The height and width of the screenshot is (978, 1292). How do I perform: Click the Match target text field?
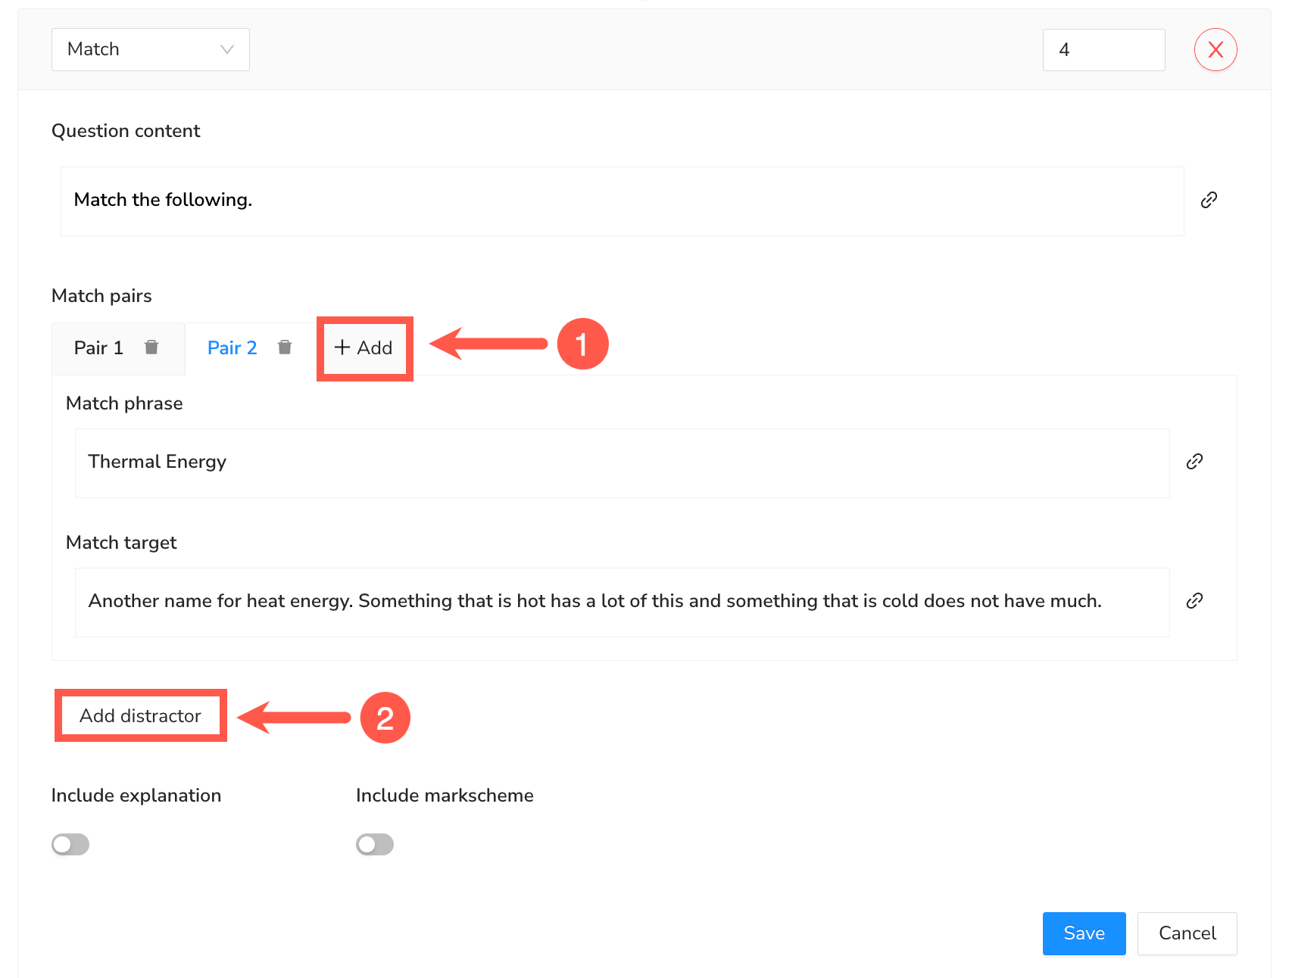pyautogui.click(x=621, y=602)
